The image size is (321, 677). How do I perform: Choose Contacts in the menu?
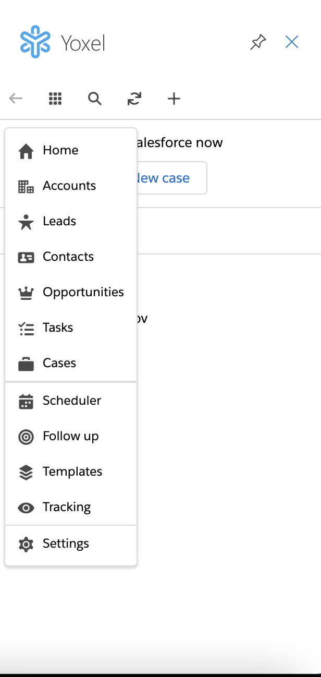coord(68,257)
